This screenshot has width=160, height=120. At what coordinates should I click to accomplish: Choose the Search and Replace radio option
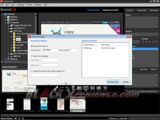pyautogui.click(x=32, y=56)
